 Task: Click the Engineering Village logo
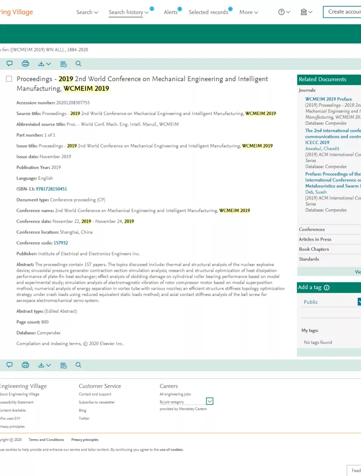pos(16,12)
